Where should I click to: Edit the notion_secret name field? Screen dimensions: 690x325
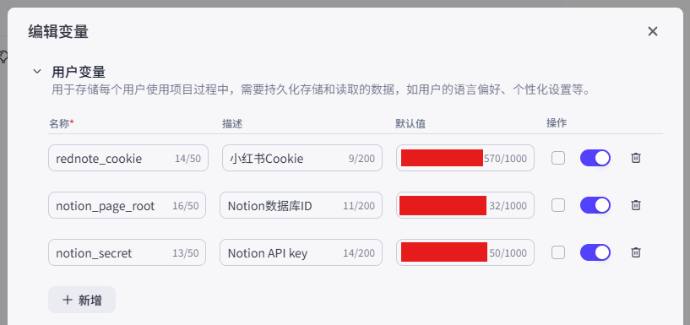pos(127,252)
